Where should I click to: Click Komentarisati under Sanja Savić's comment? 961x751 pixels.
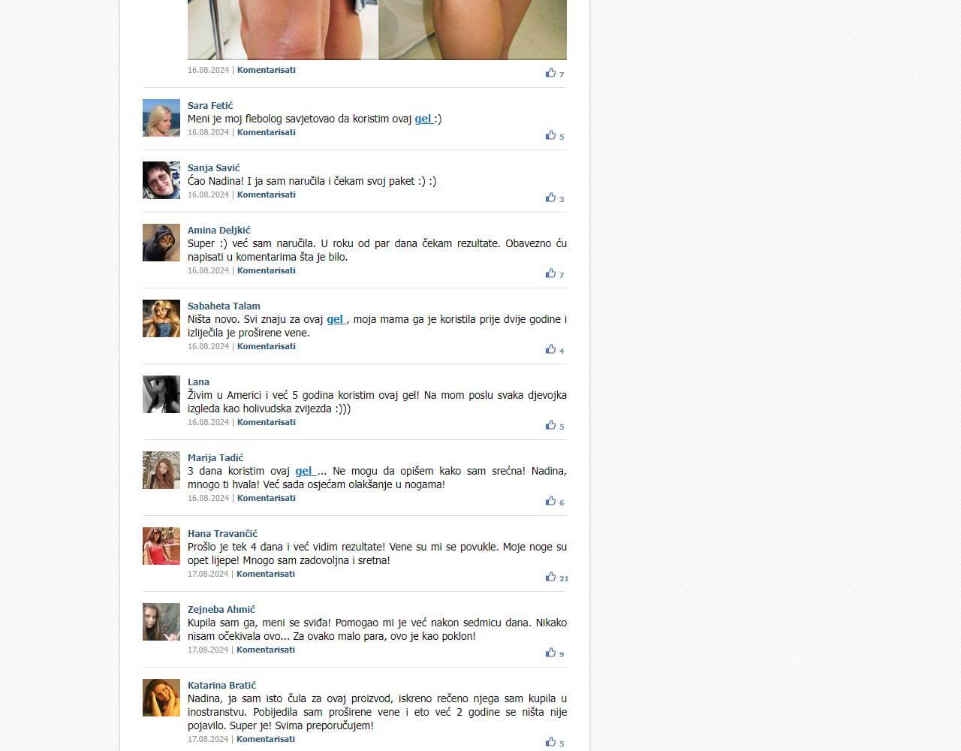[267, 195]
